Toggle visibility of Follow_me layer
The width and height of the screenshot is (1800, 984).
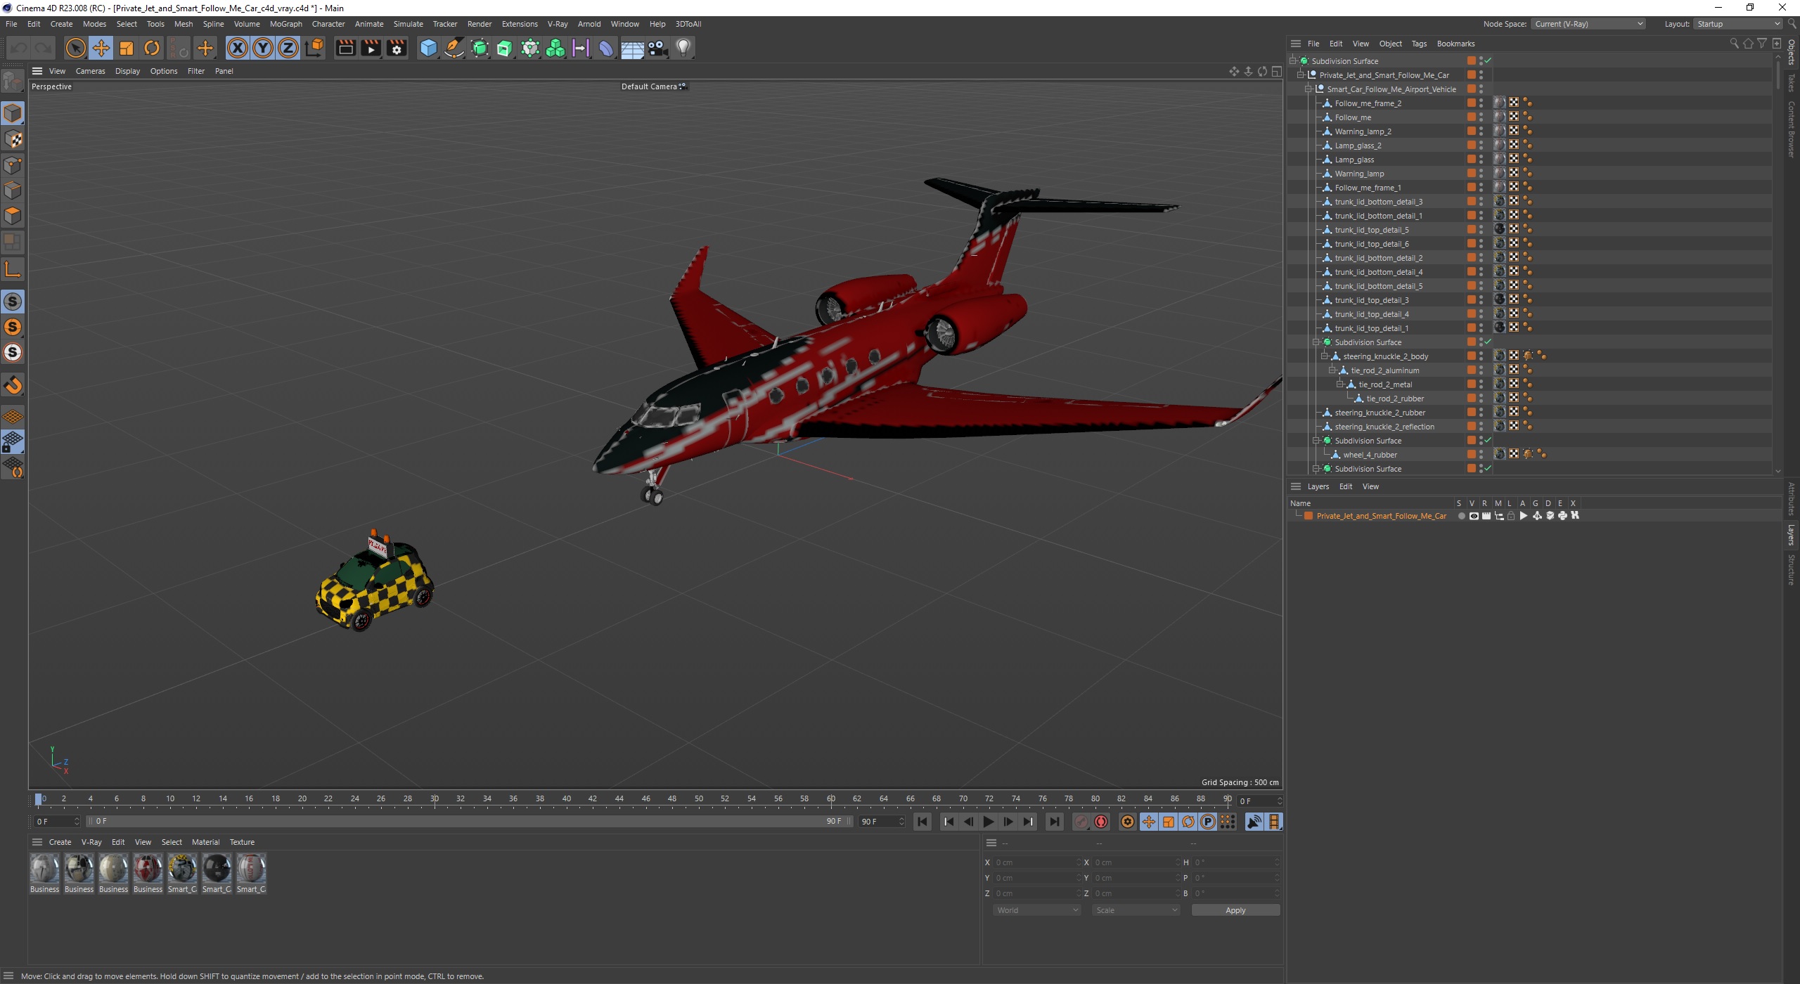(x=1481, y=115)
